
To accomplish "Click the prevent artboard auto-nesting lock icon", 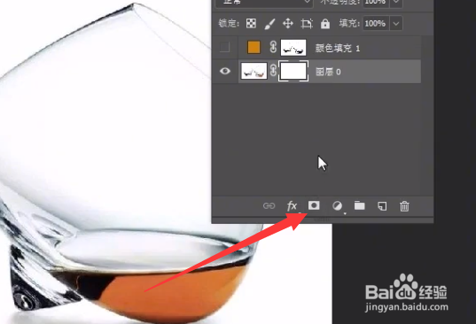I will point(307,24).
